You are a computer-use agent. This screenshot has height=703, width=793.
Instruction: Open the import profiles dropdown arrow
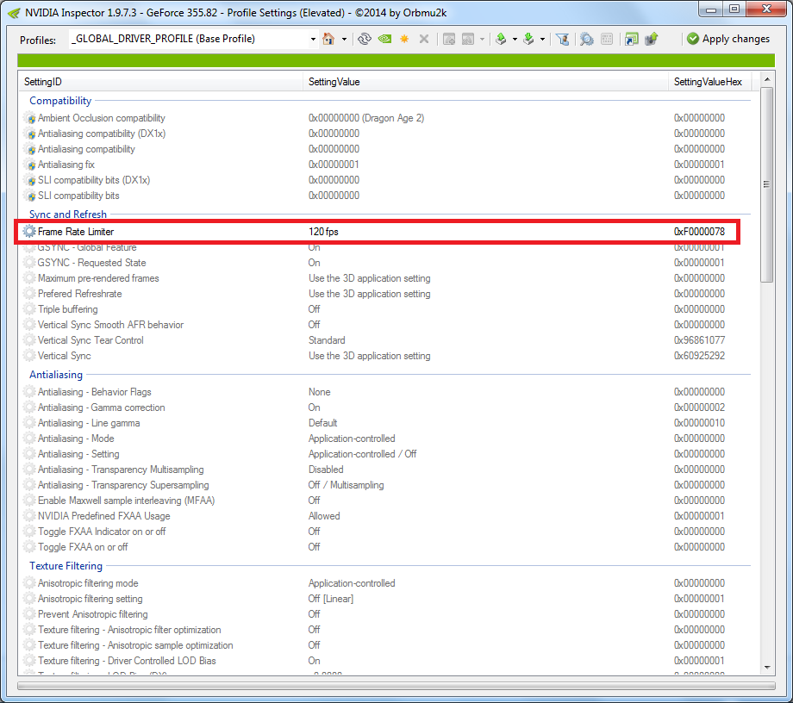[542, 40]
